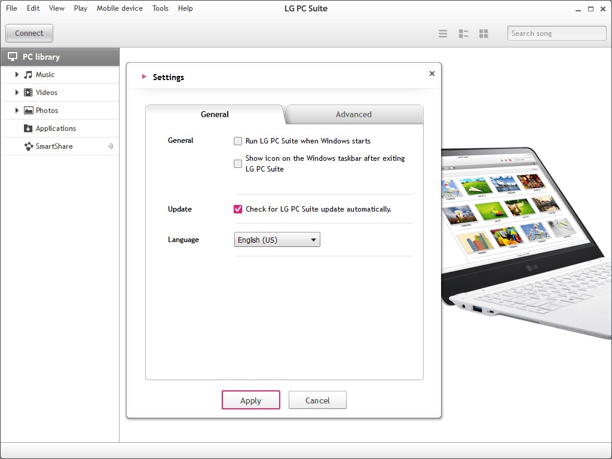
Task: Open the Mobile device menu
Action: coord(120,8)
